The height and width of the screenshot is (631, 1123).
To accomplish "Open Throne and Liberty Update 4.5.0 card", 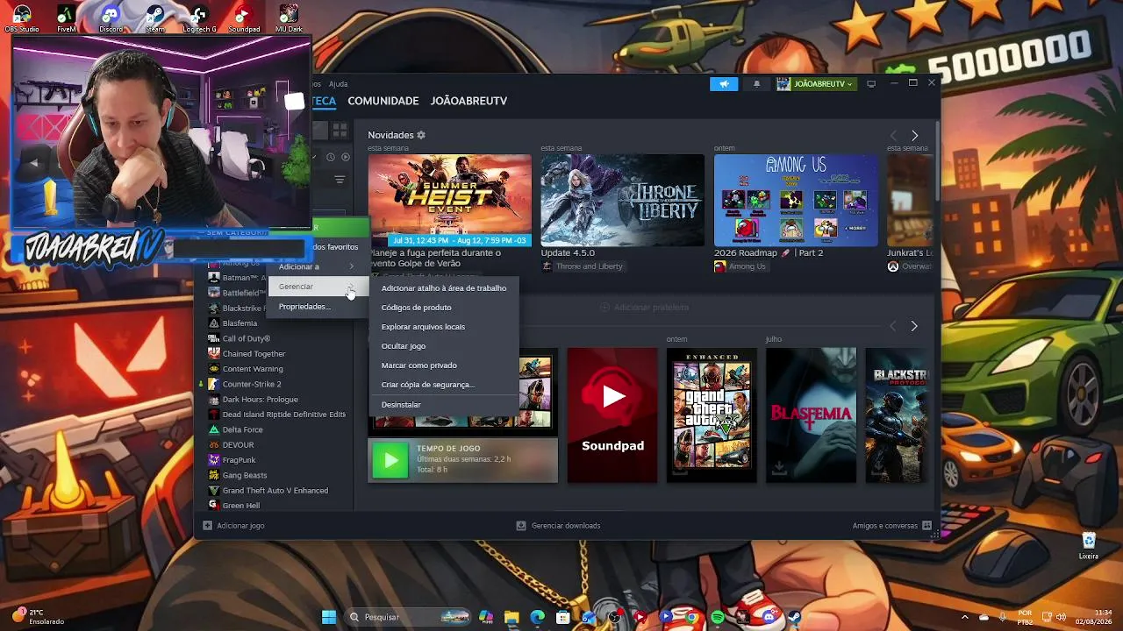I will (x=622, y=201).
